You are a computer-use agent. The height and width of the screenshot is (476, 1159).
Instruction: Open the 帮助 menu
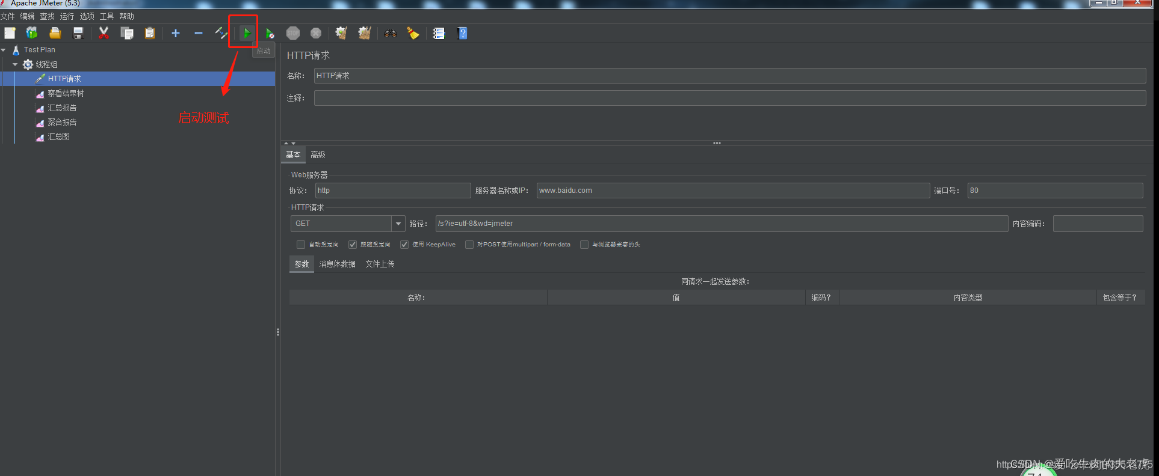click(126, 16)
